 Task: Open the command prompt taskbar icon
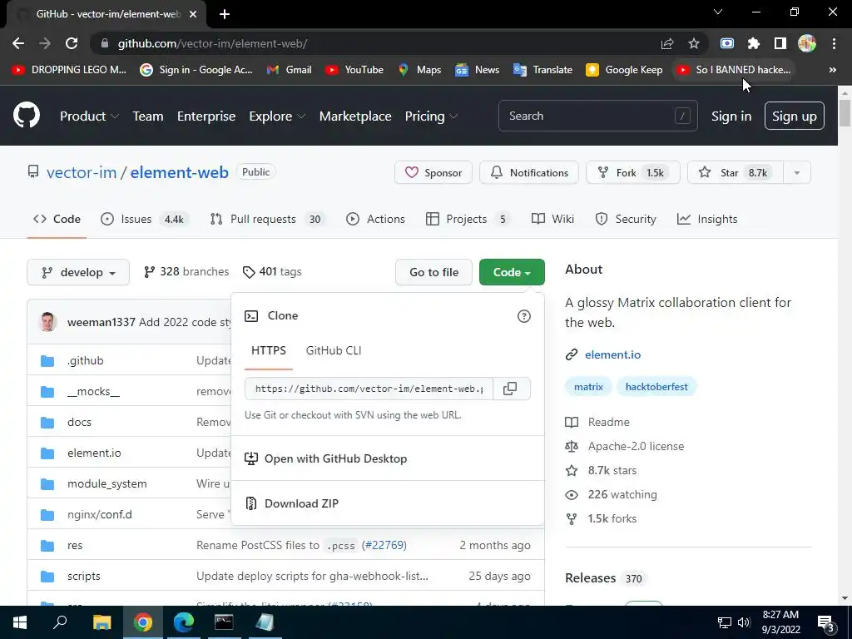click(x=224, y=622)
